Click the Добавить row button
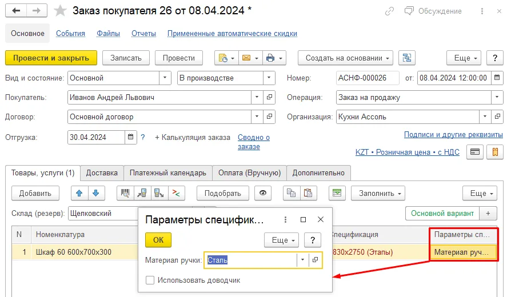This screenshot has height=297, width=507. (35, 193)
